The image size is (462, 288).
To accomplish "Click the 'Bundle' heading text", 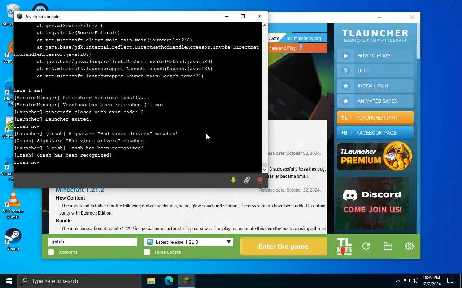I will tap(64, 221).
